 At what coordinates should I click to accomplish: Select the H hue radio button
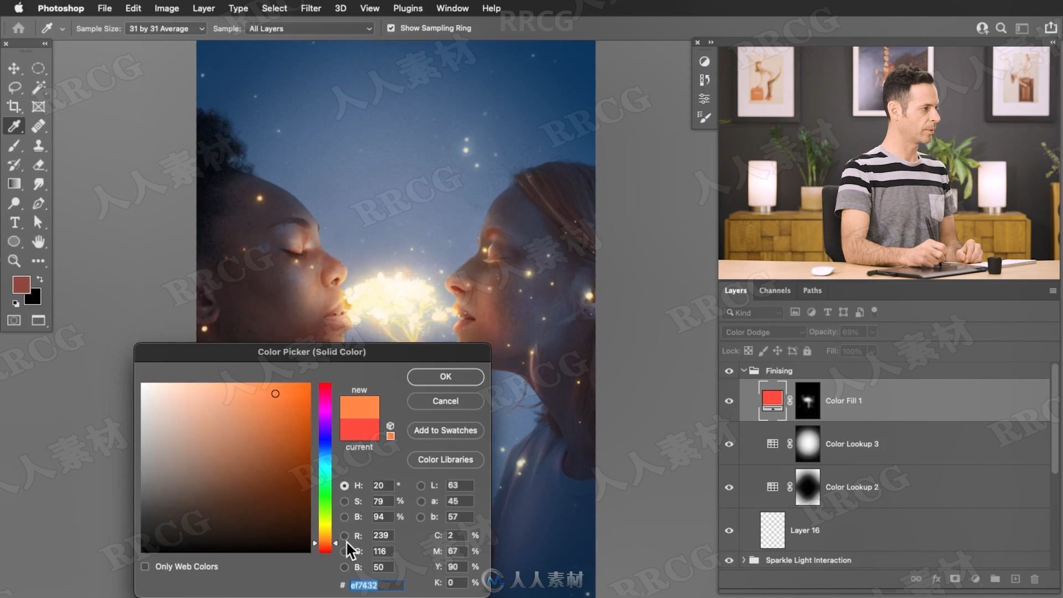point(344,485)
